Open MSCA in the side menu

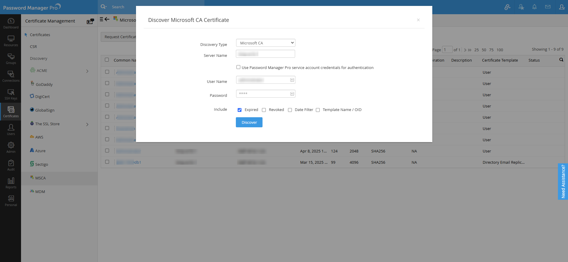40,178
